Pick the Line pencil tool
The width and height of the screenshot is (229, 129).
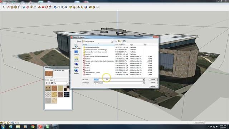[x=8, y=7]
